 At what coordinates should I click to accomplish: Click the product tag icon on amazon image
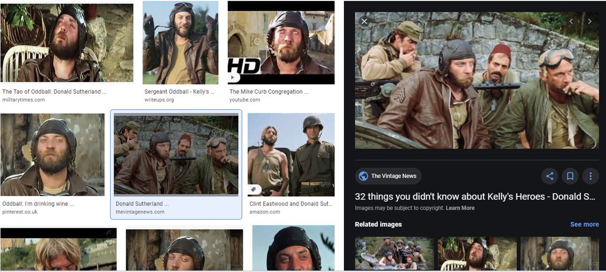[255, 189]
